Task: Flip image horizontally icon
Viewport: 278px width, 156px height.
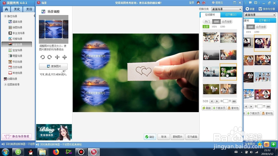Action: 57,57
